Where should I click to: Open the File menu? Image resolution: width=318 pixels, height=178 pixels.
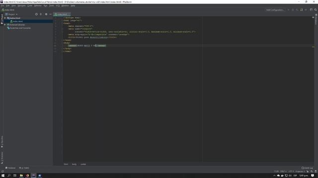point(2,5)
